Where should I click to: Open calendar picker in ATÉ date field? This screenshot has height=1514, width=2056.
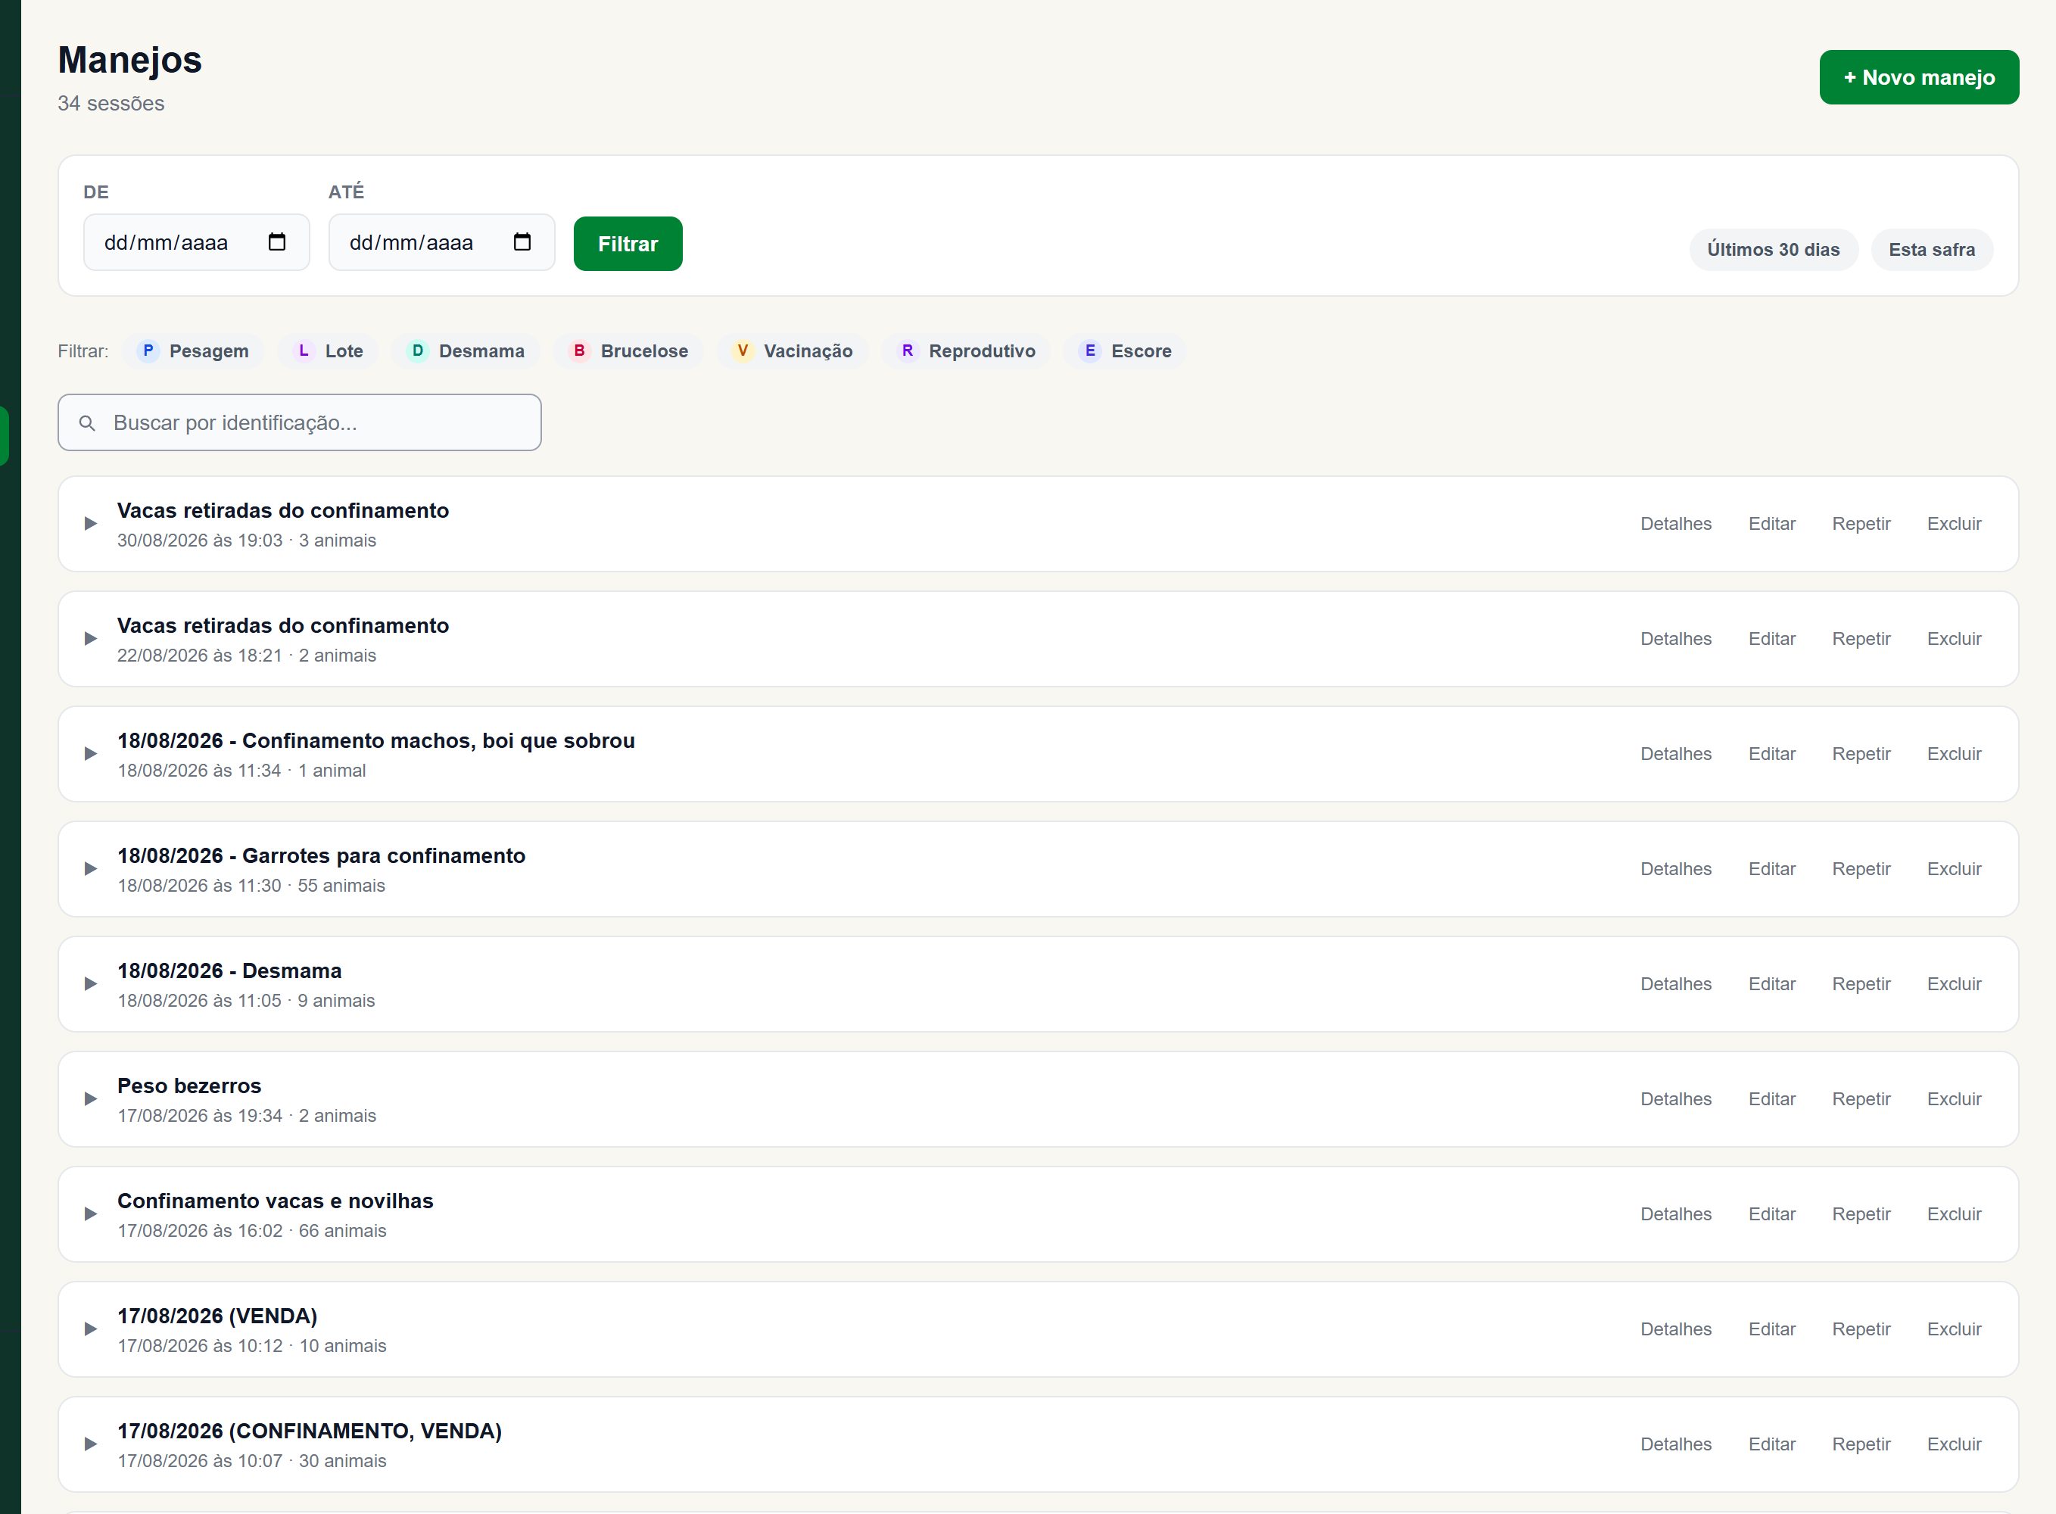(522, 242)
